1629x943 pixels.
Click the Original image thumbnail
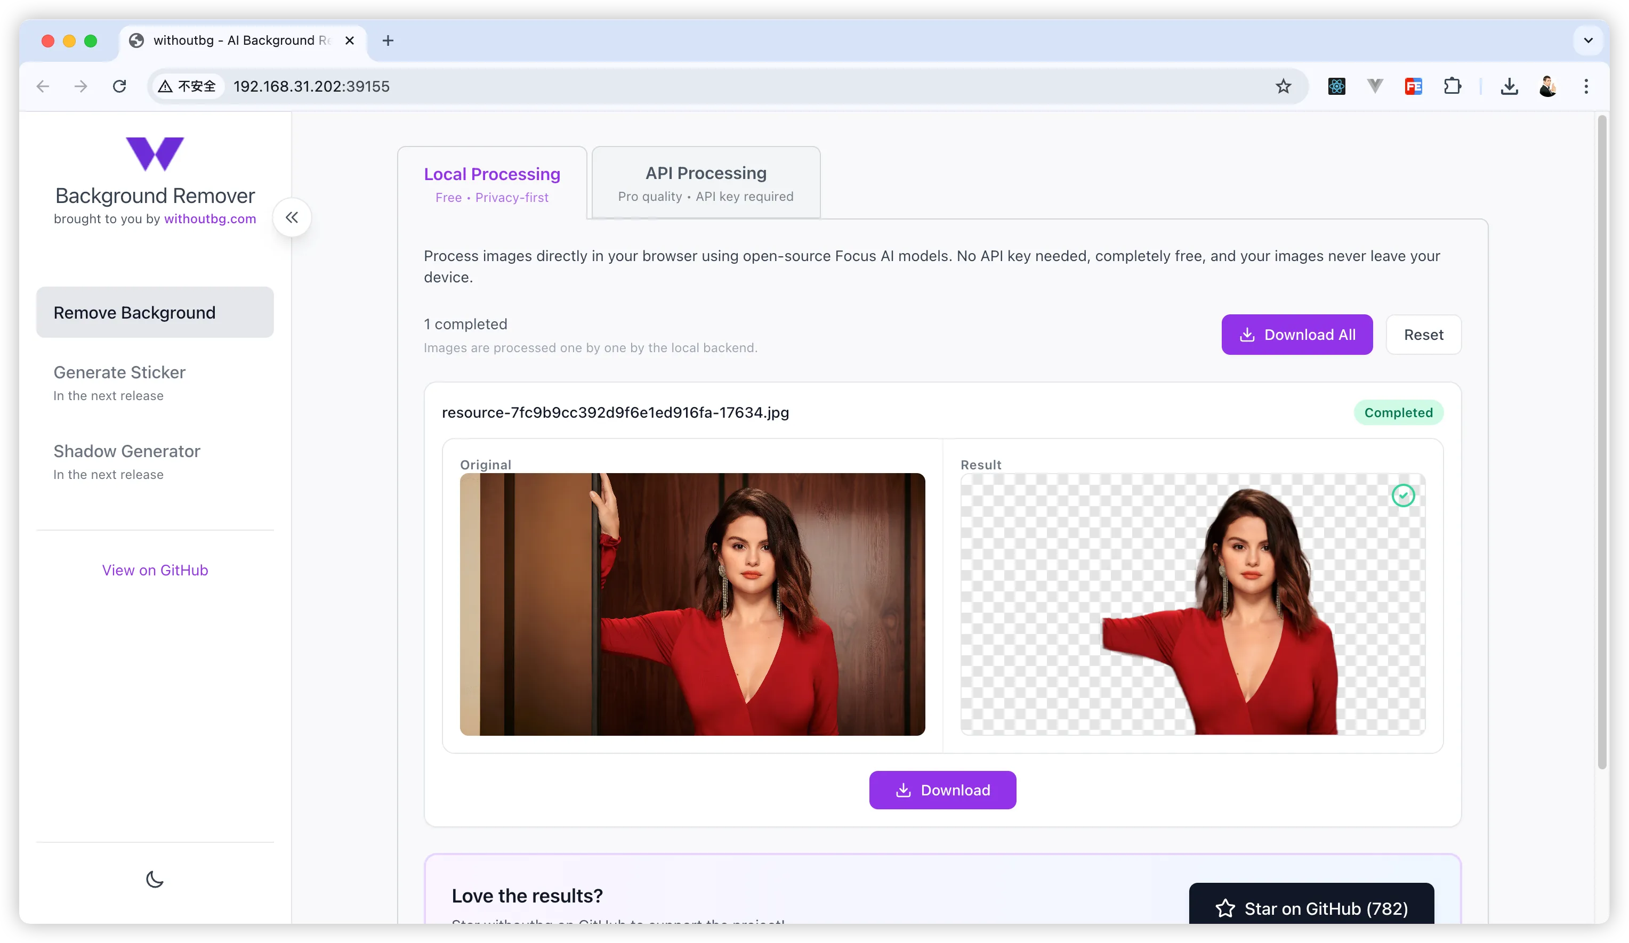coord(692,605)
